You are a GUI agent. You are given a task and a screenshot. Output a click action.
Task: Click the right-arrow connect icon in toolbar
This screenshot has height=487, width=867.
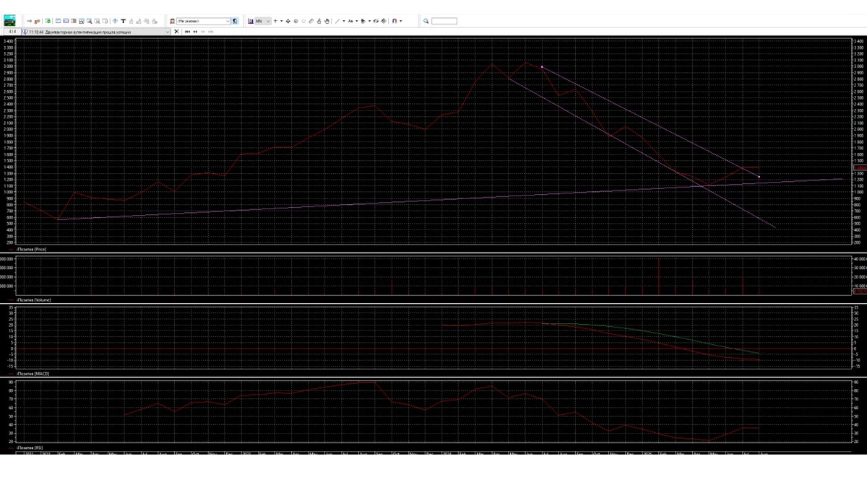[x=29, y=21]
